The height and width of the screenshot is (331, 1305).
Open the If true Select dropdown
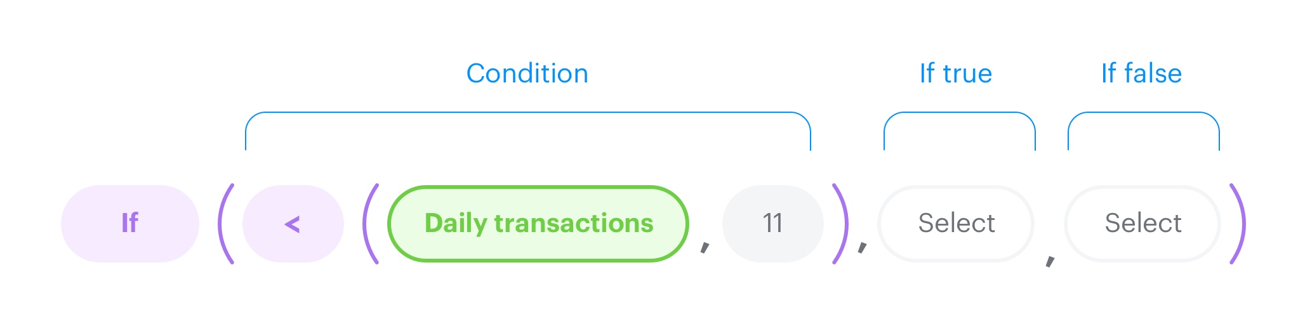956,224
